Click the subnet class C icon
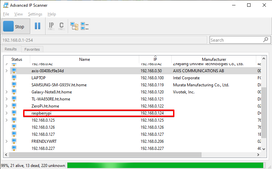Screen dimensions: 272x169 tap(61, 26)
